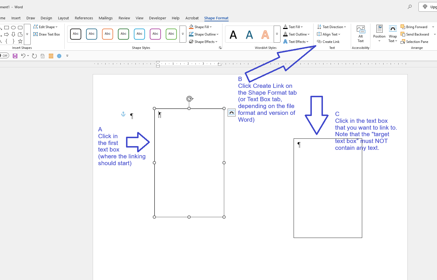Click the Bring Forward button
This screenshot has height=280, width=437.
414,27
